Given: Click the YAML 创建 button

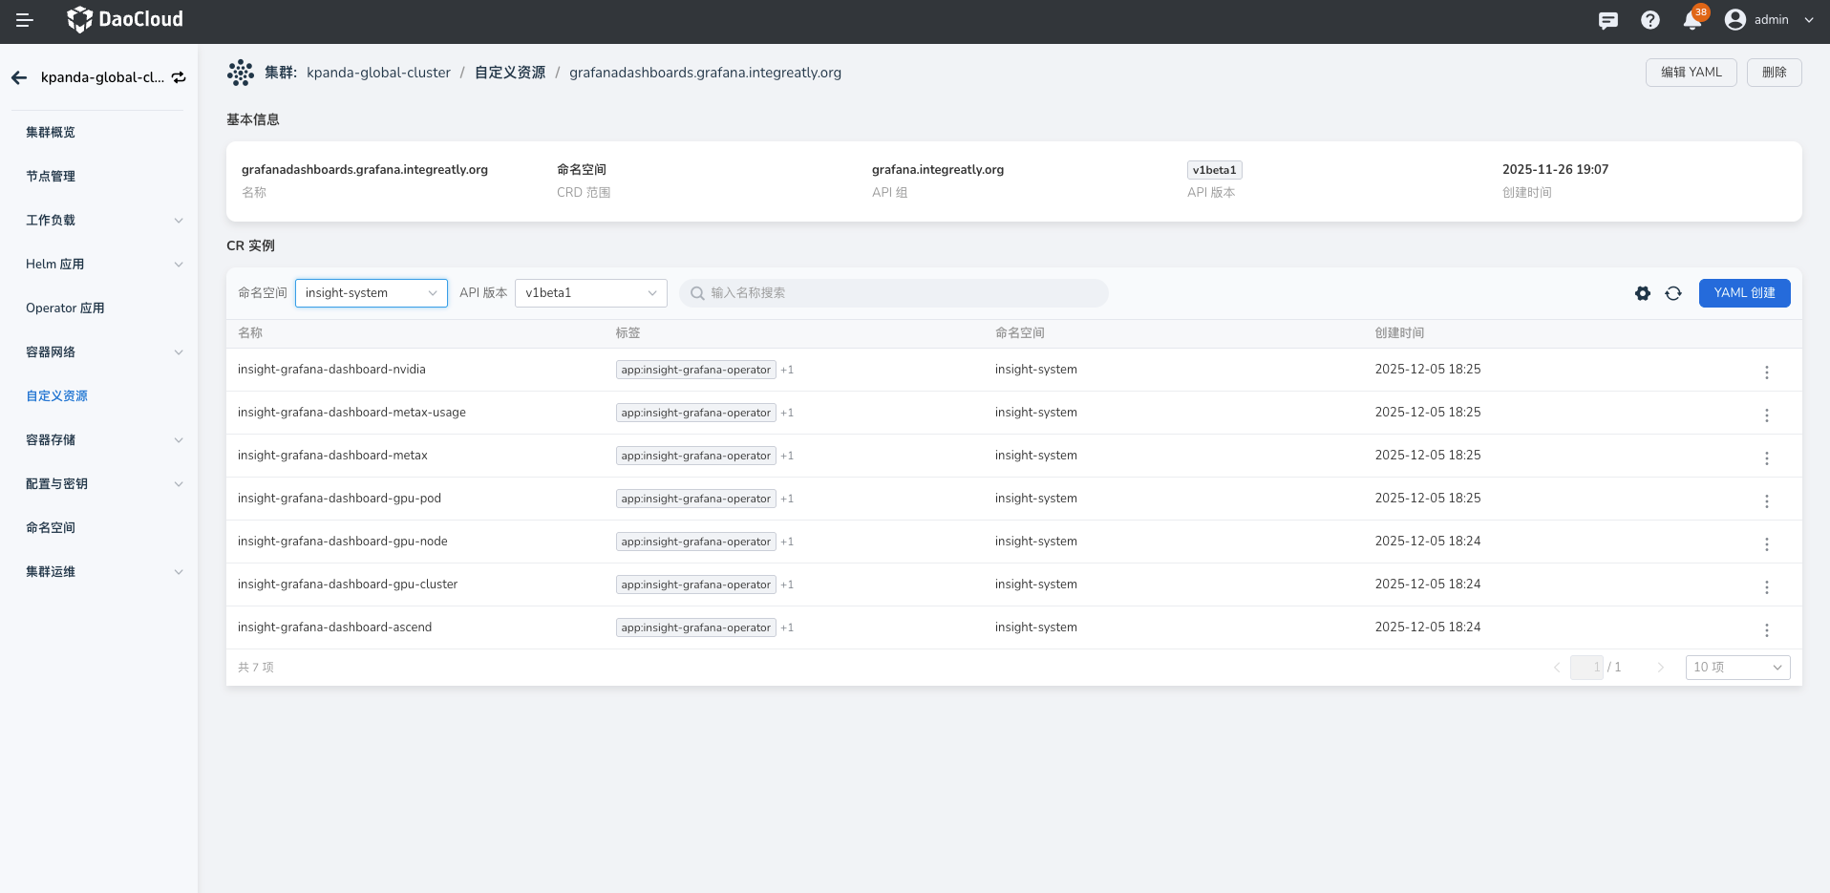Looking at the screenshot, I should [x=1744, y=293].
